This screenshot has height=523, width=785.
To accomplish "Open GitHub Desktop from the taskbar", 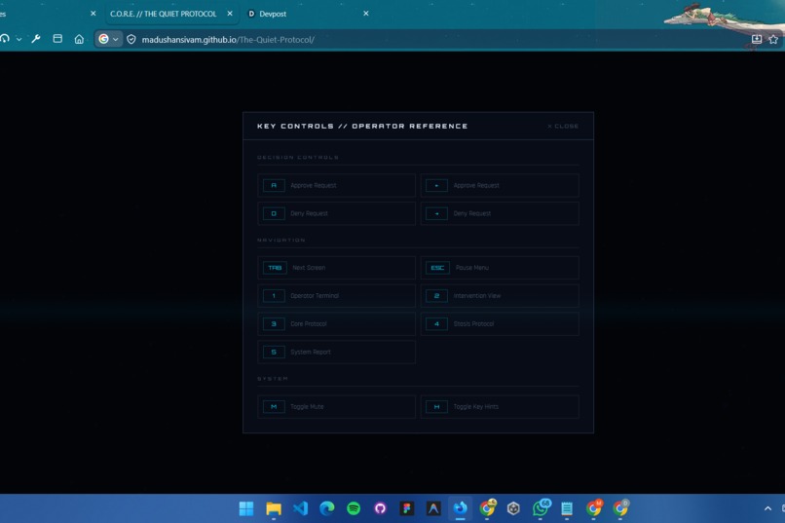I will tap(381, 508).
